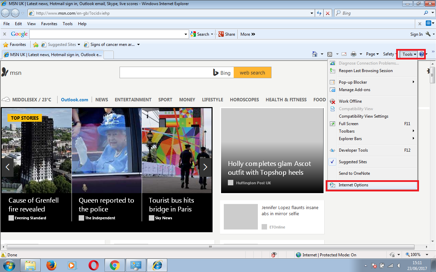Click the Bing search magnifier icon
The width and height of the screenshot is (436, 272).
point(426,13)
